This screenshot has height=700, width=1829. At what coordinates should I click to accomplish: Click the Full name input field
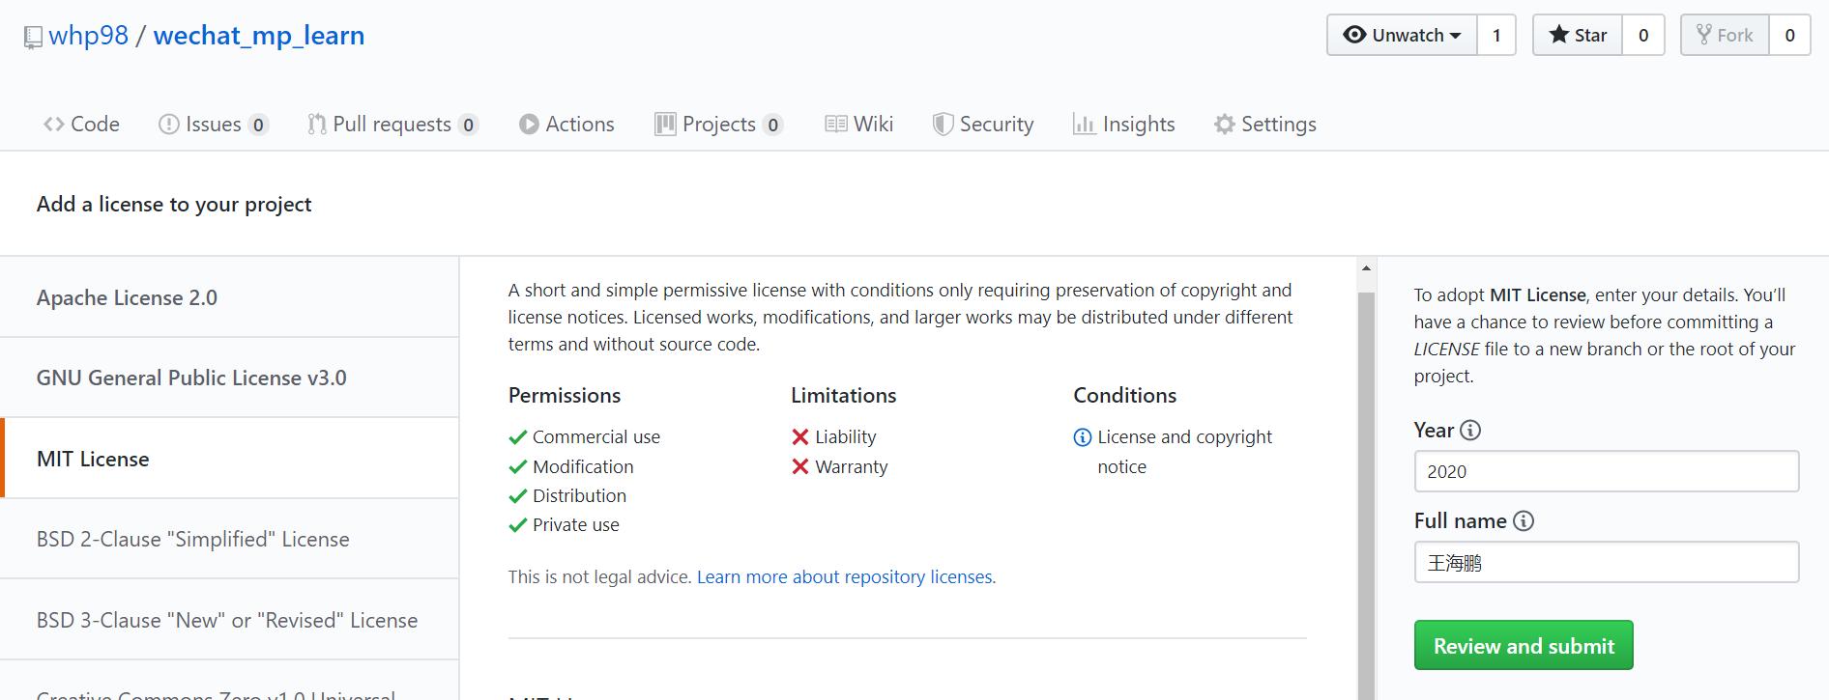[x=1606, y=562]
